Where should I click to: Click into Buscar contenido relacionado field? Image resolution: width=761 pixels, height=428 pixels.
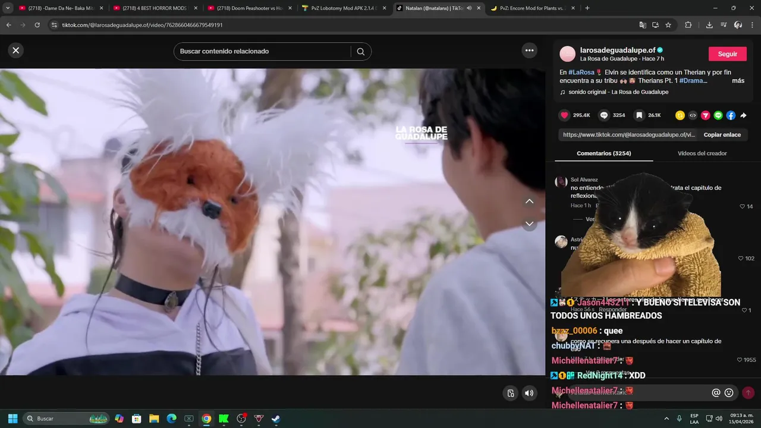click(x=263, y=51)
